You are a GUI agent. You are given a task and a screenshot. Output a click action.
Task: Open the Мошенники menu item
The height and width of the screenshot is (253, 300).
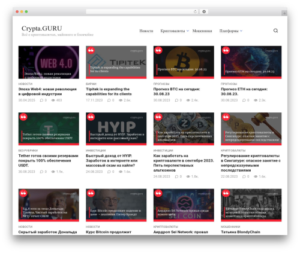(x=202, y=31)
